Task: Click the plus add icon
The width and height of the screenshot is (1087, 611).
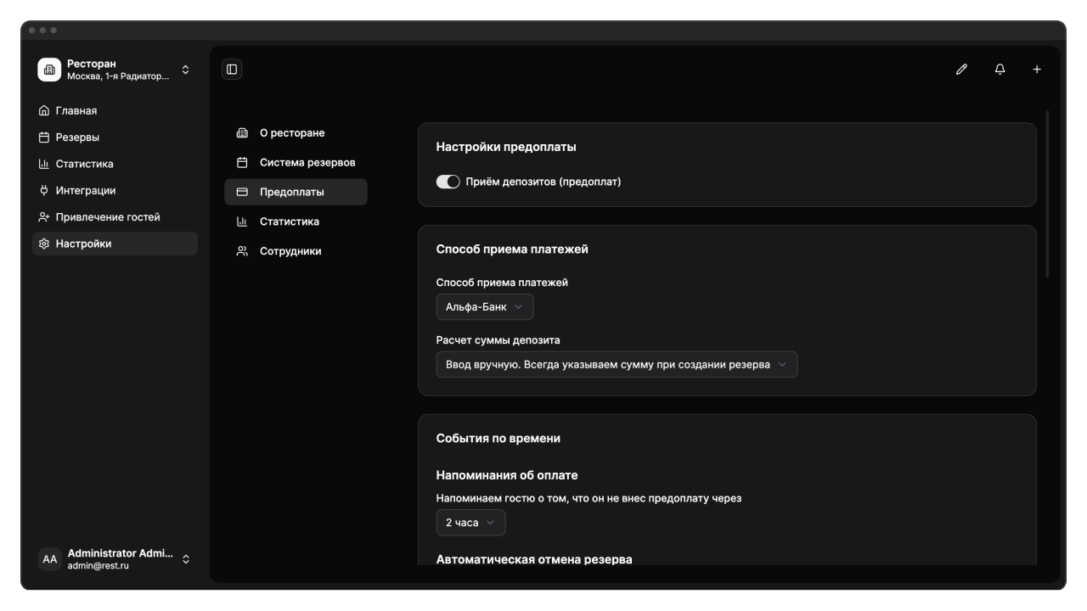Action: tap(1037, 70)
